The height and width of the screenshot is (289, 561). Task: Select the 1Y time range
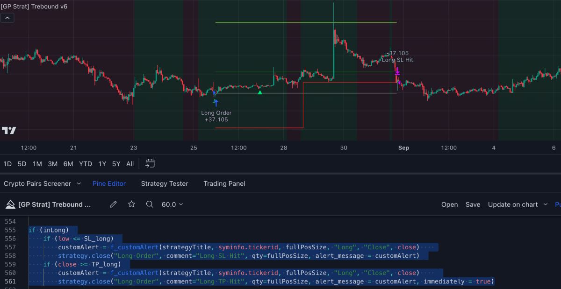(x=102, y=164)
